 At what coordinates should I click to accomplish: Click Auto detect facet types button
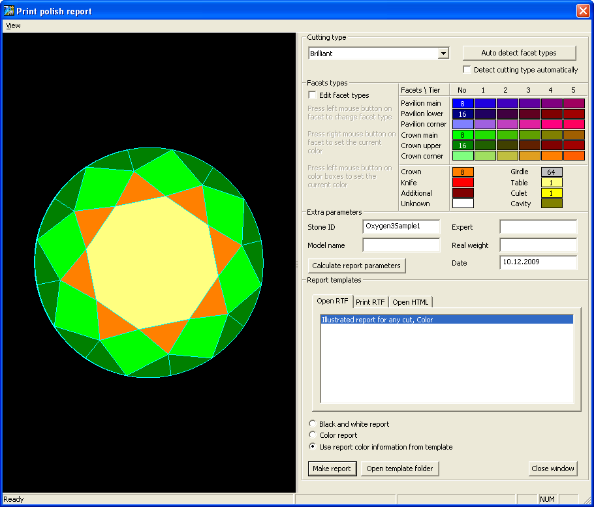[x=519, y=53]
